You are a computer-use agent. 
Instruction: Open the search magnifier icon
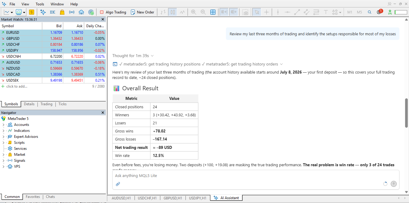click(x=369, y=12)
